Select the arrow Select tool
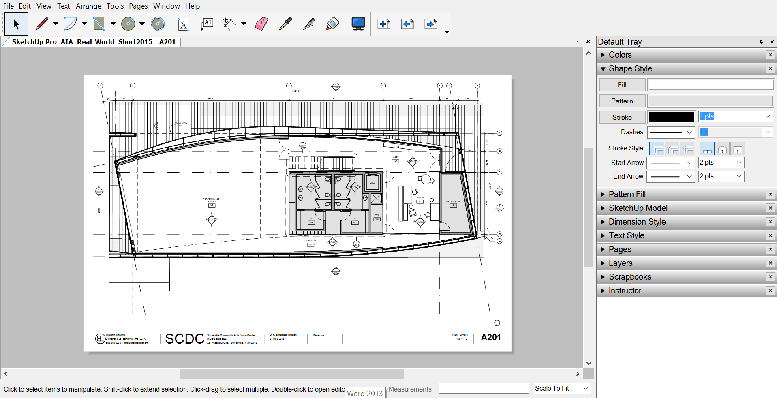The image size is (777, 398). pos(16,24)
